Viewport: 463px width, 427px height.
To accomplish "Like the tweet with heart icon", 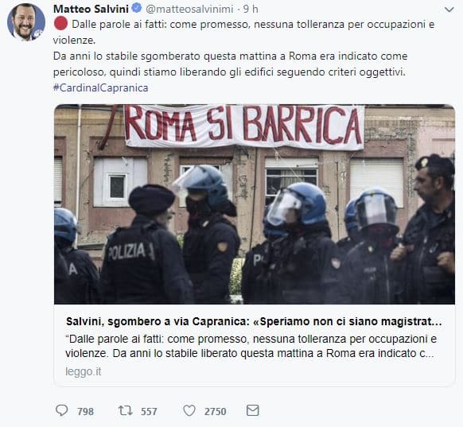I will [x=189, y=410].
